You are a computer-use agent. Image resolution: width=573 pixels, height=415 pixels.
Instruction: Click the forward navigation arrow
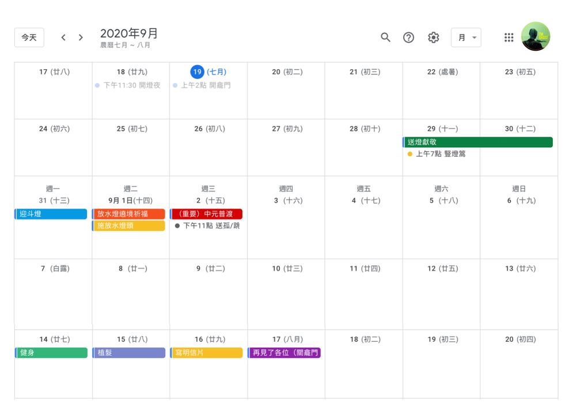pyautogui.click(x=81, y=37)
